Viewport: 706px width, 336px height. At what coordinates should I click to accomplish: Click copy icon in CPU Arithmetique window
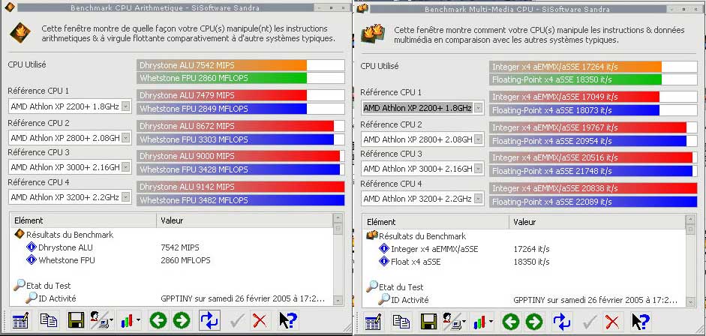coord(49,320)
